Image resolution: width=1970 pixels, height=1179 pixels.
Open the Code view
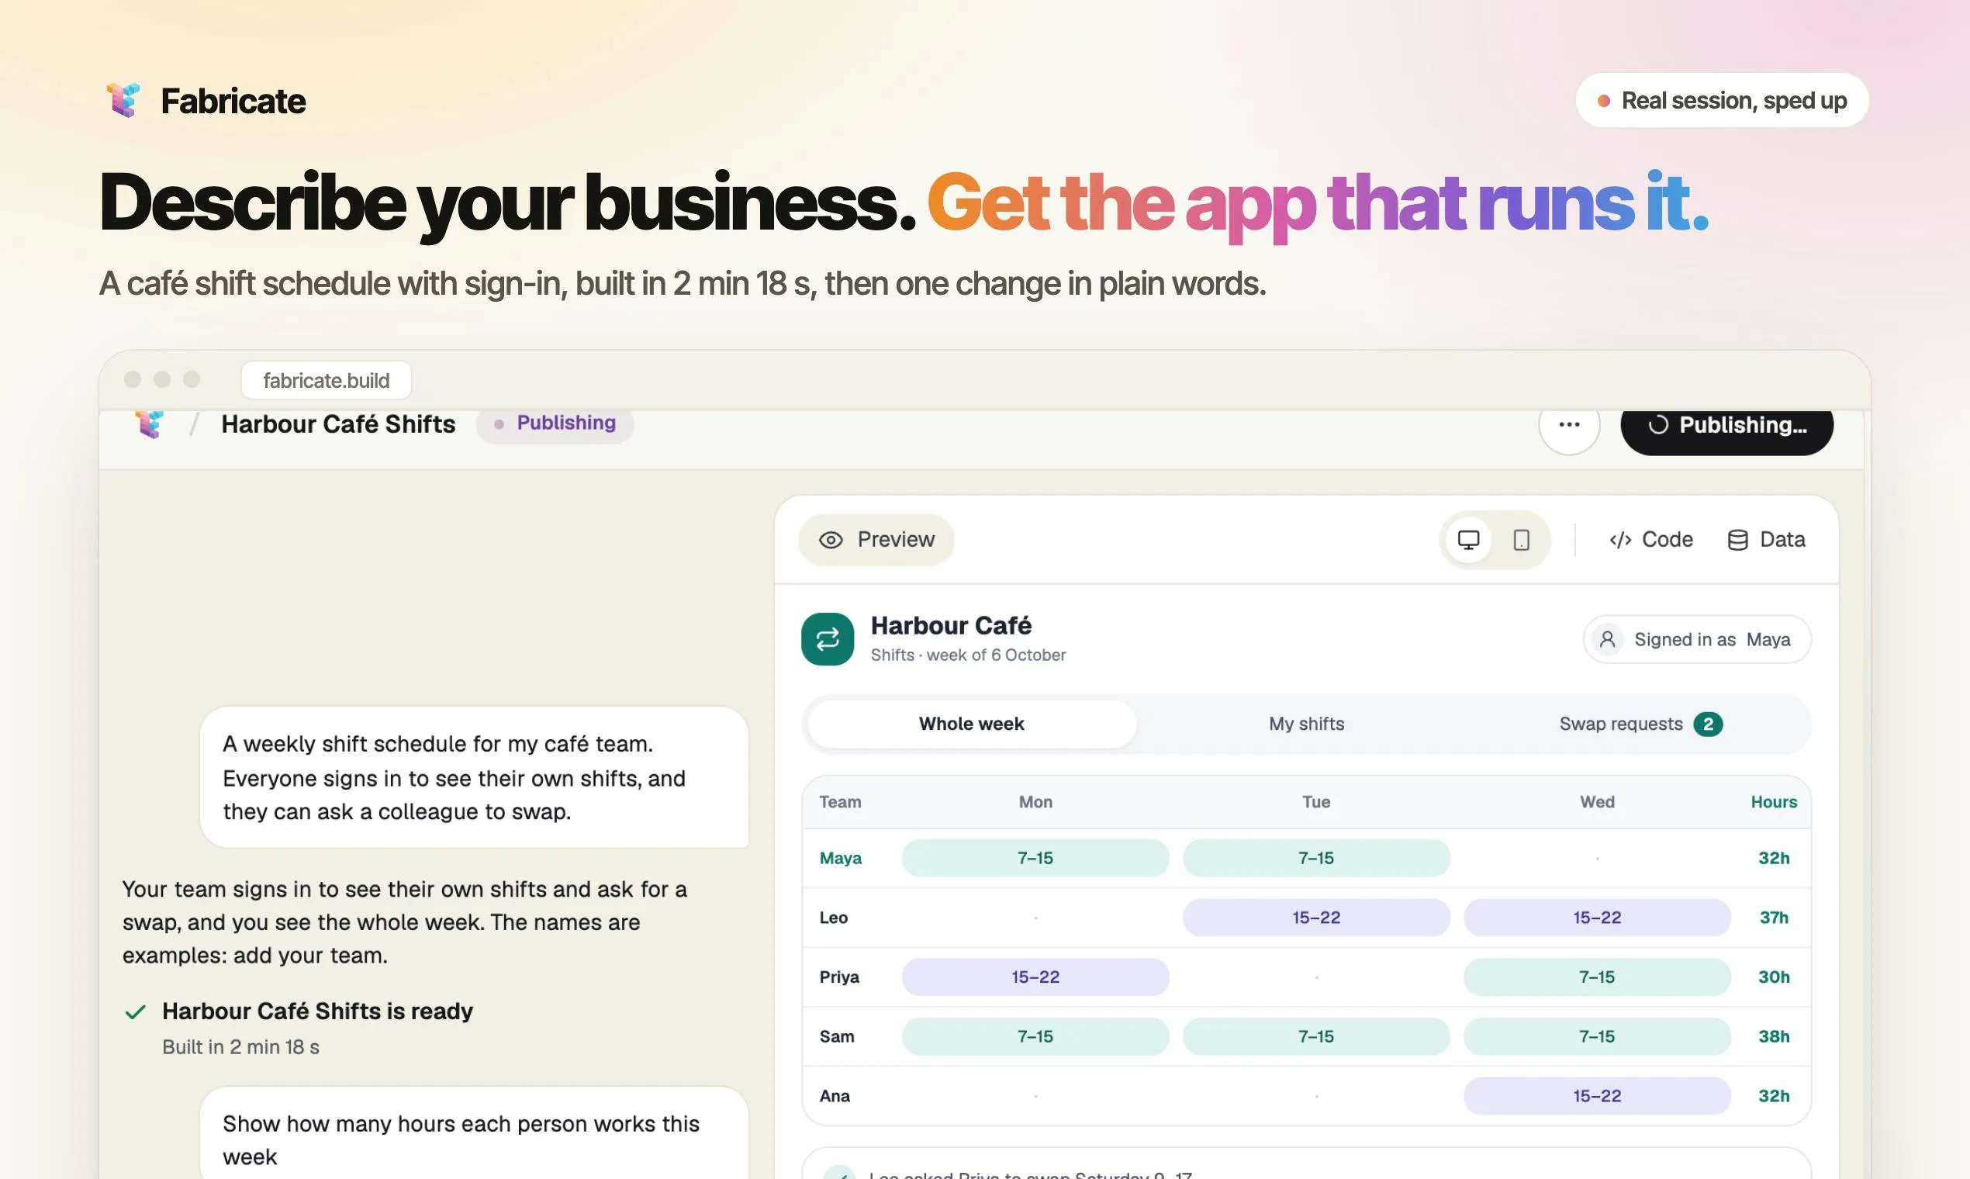[x=1650, y=540]
